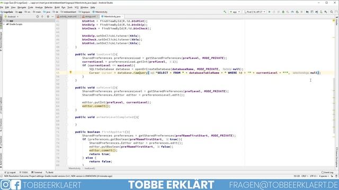
Task: Click the java folder breadcrumb
Action: [x=47, y=12]
